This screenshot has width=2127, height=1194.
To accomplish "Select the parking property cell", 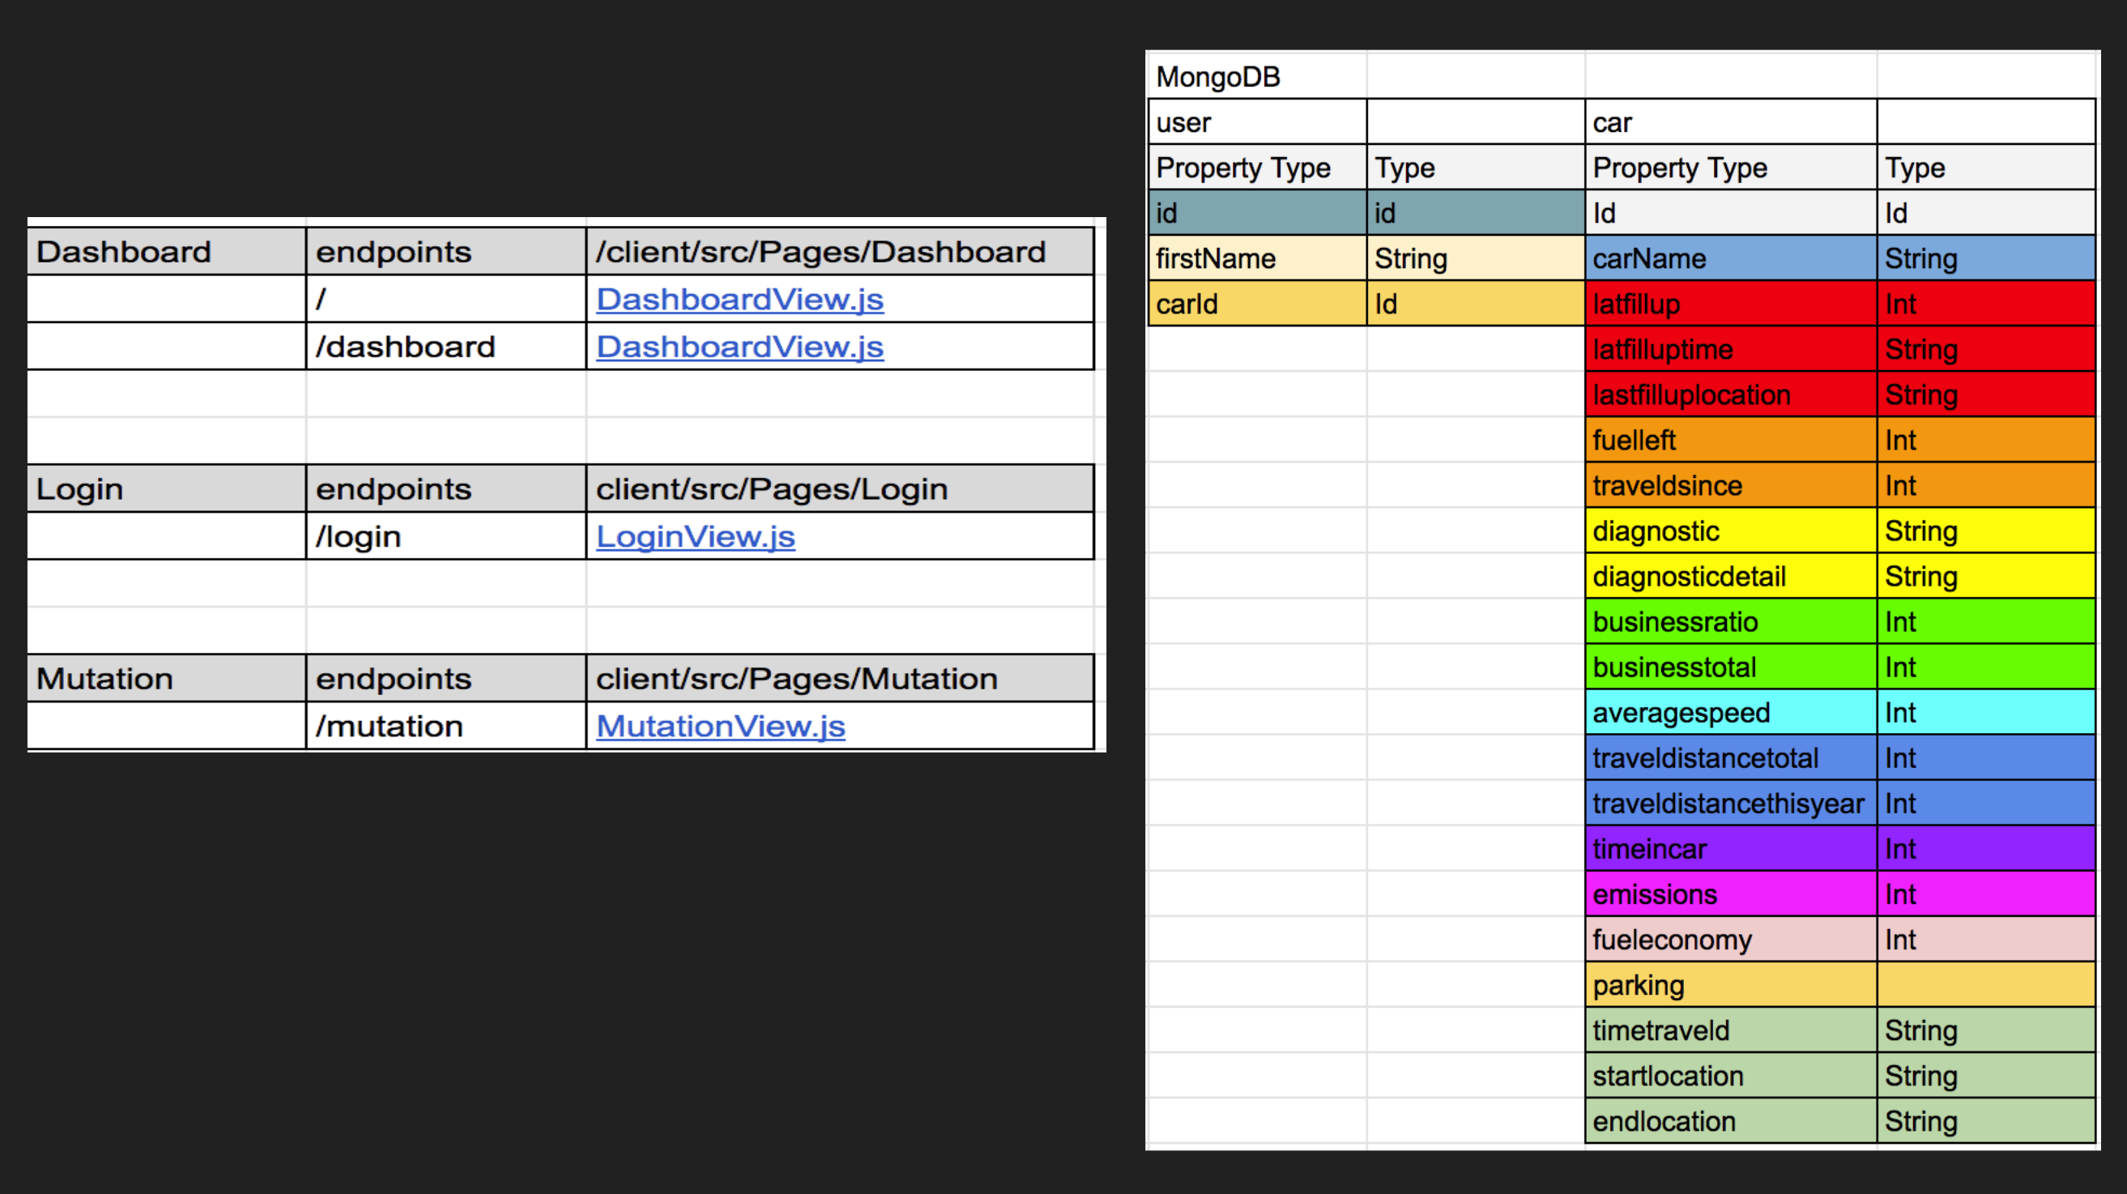I will click(x=1731, y=985).
